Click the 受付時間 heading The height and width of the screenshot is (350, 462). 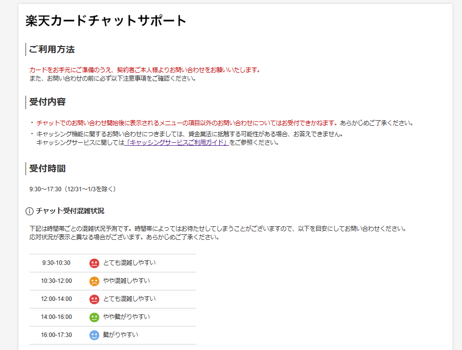[48, 168]
